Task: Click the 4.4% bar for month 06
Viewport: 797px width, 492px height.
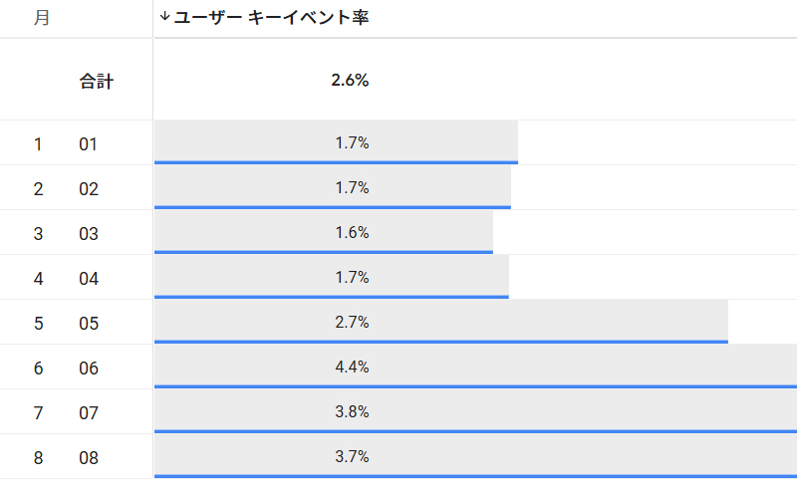Action: tap(352, 368)
